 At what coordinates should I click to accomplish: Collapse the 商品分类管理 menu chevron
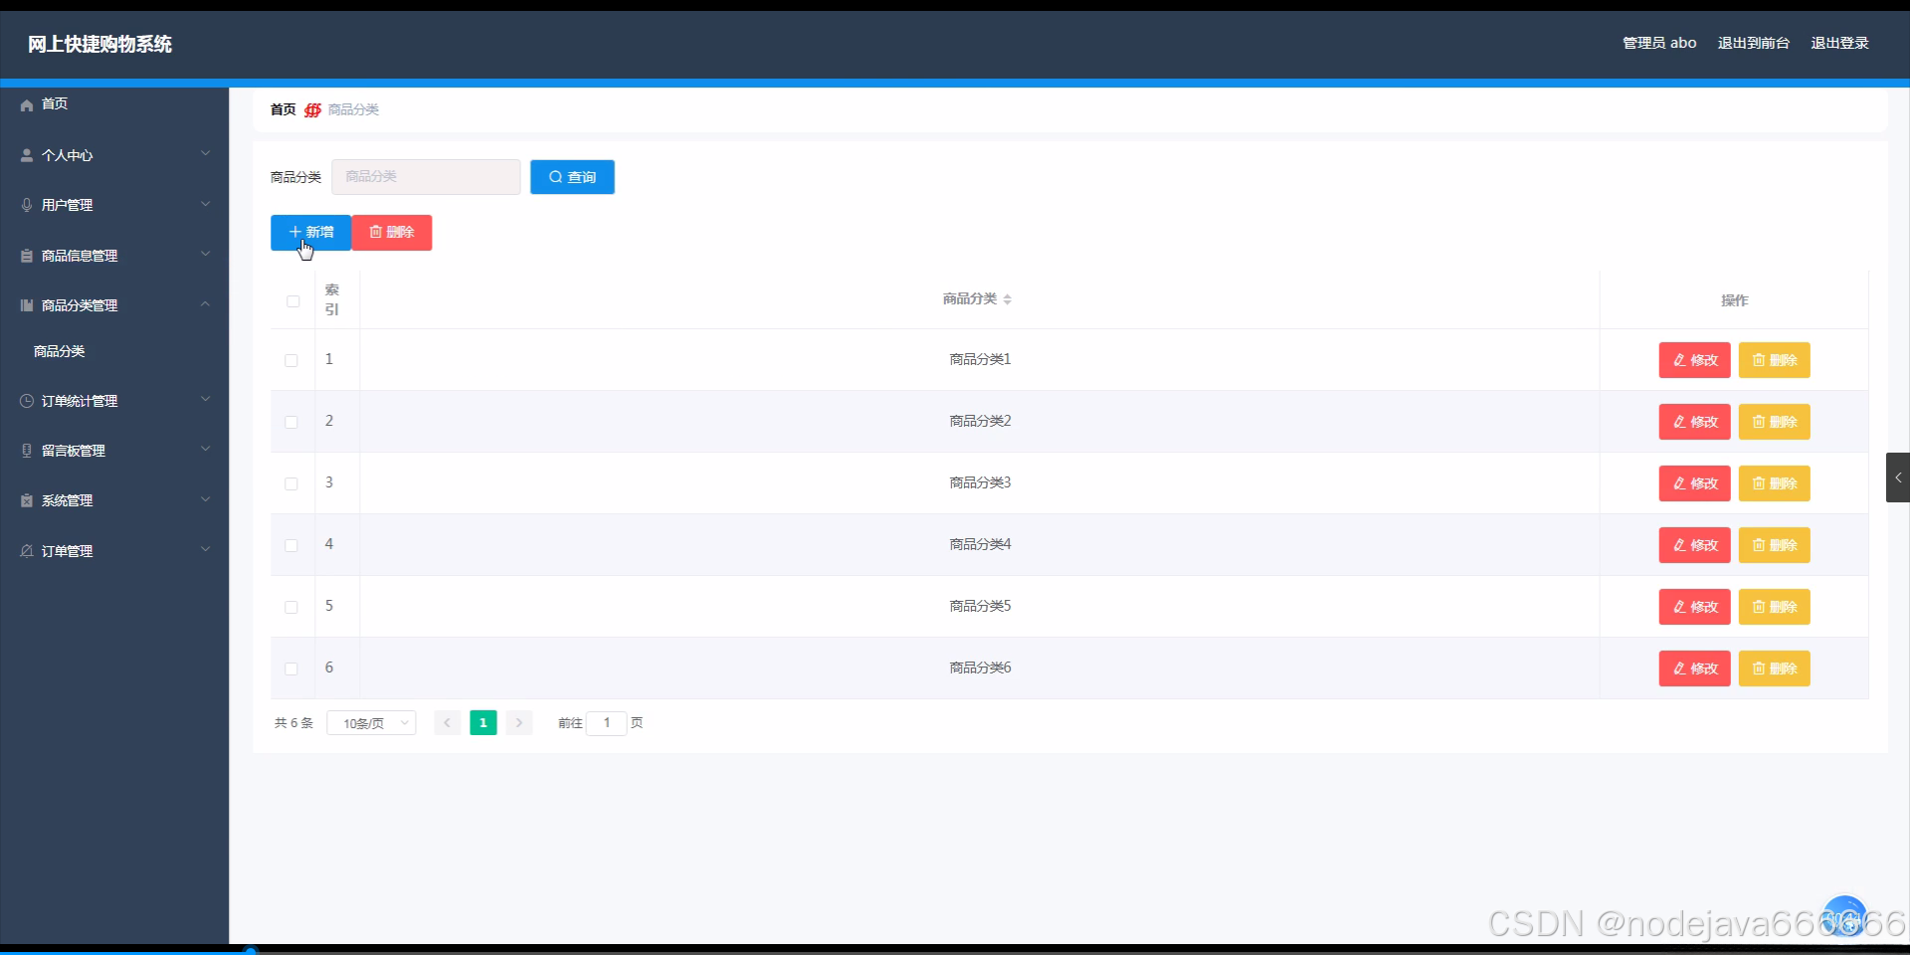205,303
